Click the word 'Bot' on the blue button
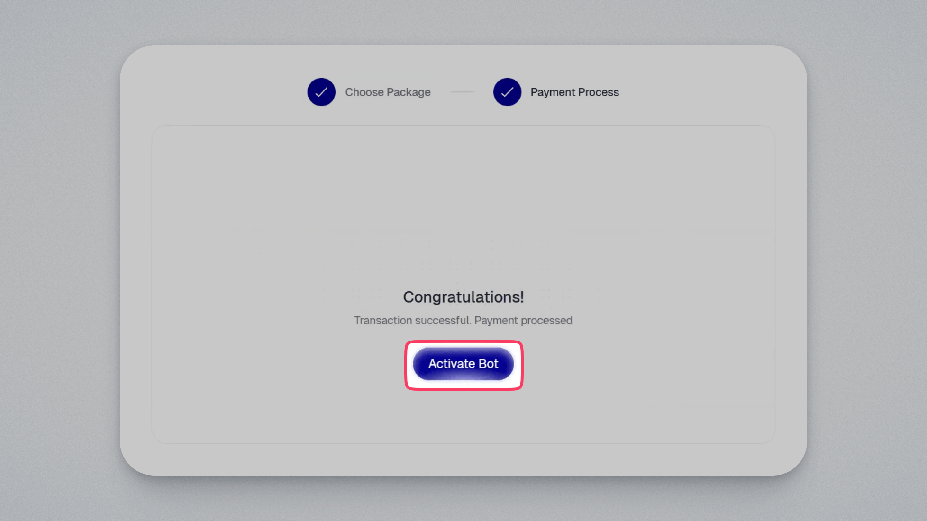The image size is (927, 521). pos(488,364)
